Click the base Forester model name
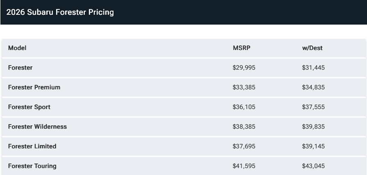 pyautogui.click(x=20, y=68)
